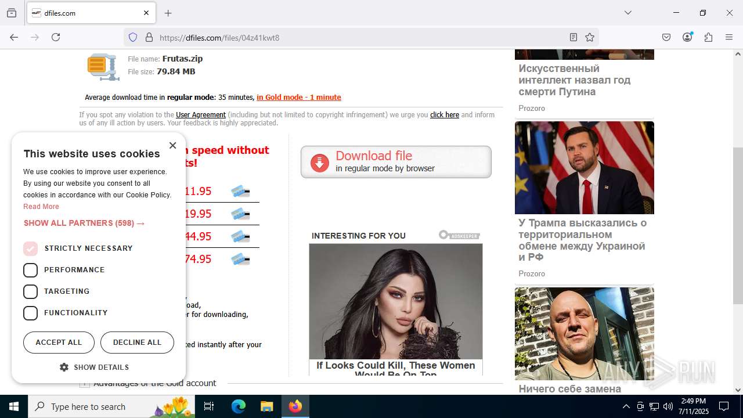Open File Explorer from taskbar
The height and width of the screenshot is (418, 743).
(x=266, y=406)
